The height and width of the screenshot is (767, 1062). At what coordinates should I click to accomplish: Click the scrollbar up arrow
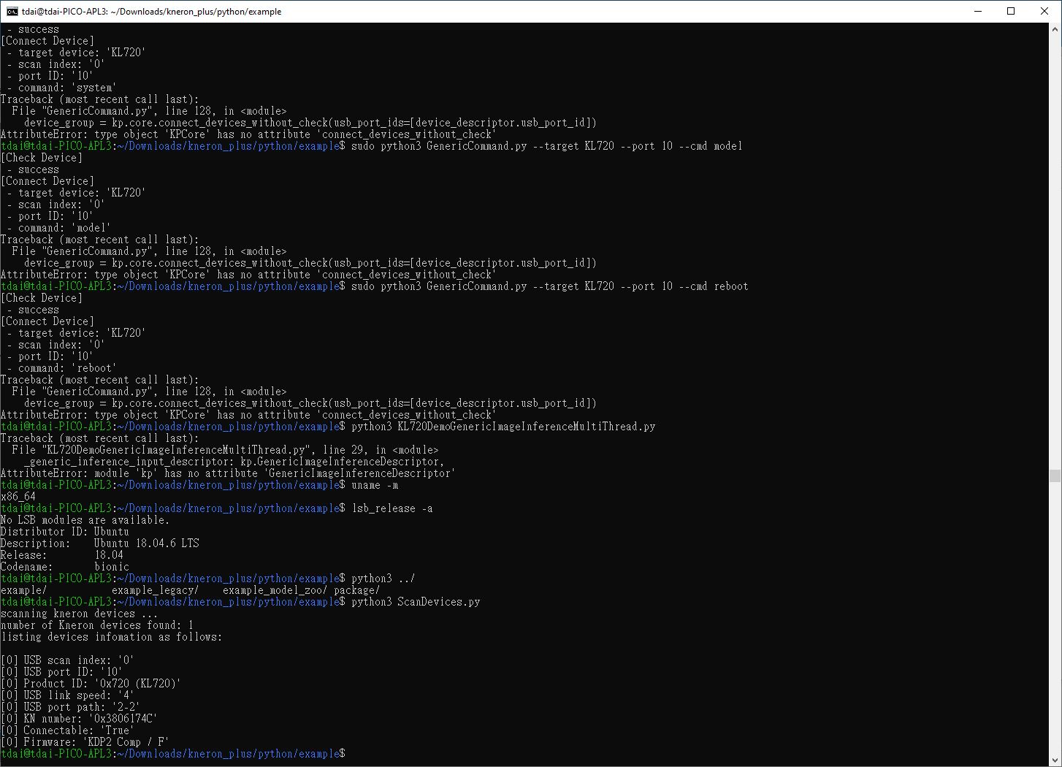pos(1055,29)
